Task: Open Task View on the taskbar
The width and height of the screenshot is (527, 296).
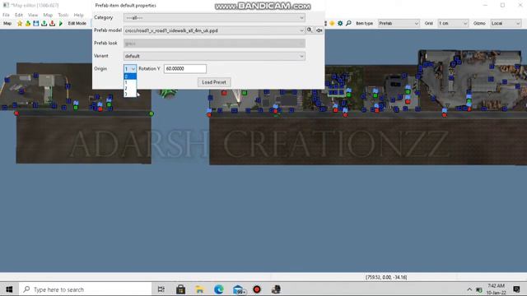Action: [x=161, y=289]
